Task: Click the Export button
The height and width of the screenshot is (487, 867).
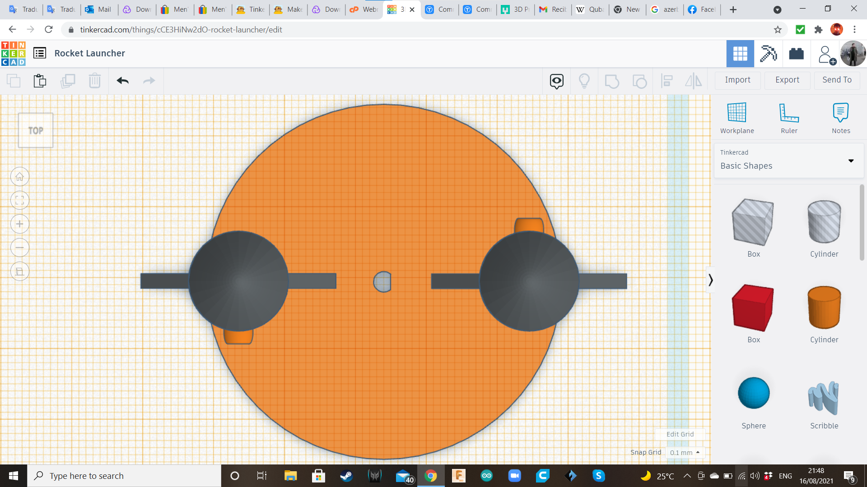Action: pyautogui.click(x=787, y=80)
